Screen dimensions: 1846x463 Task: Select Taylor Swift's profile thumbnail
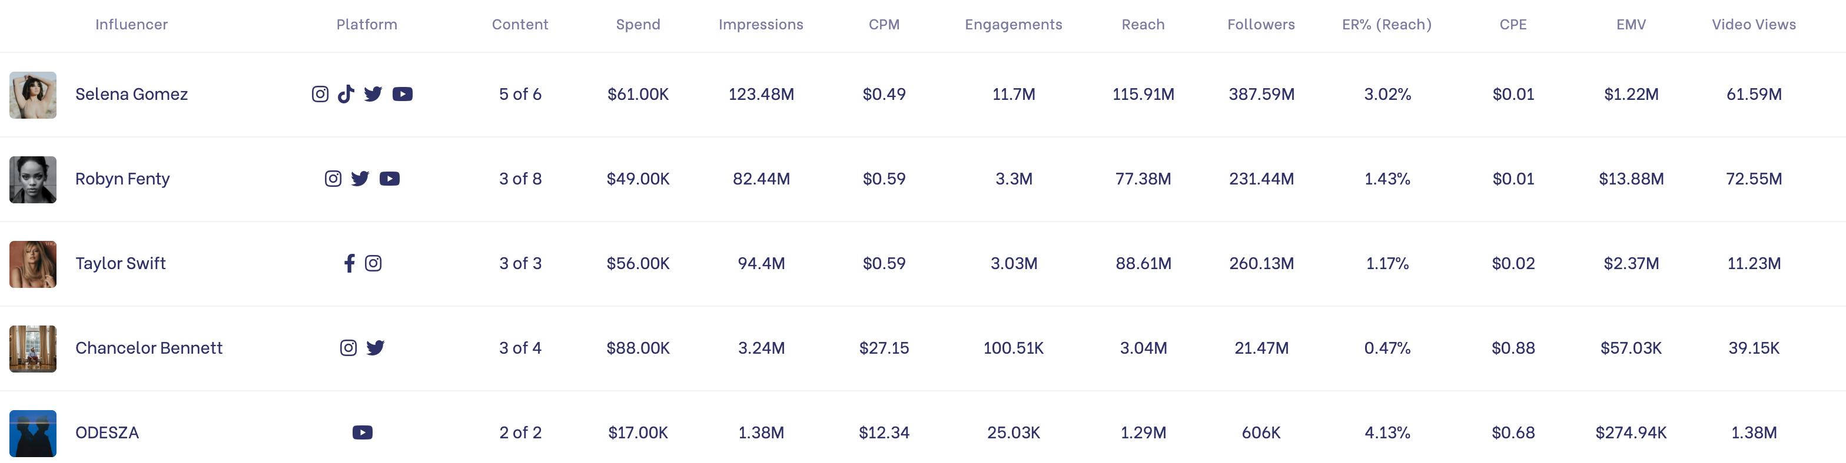click(33, 263)
